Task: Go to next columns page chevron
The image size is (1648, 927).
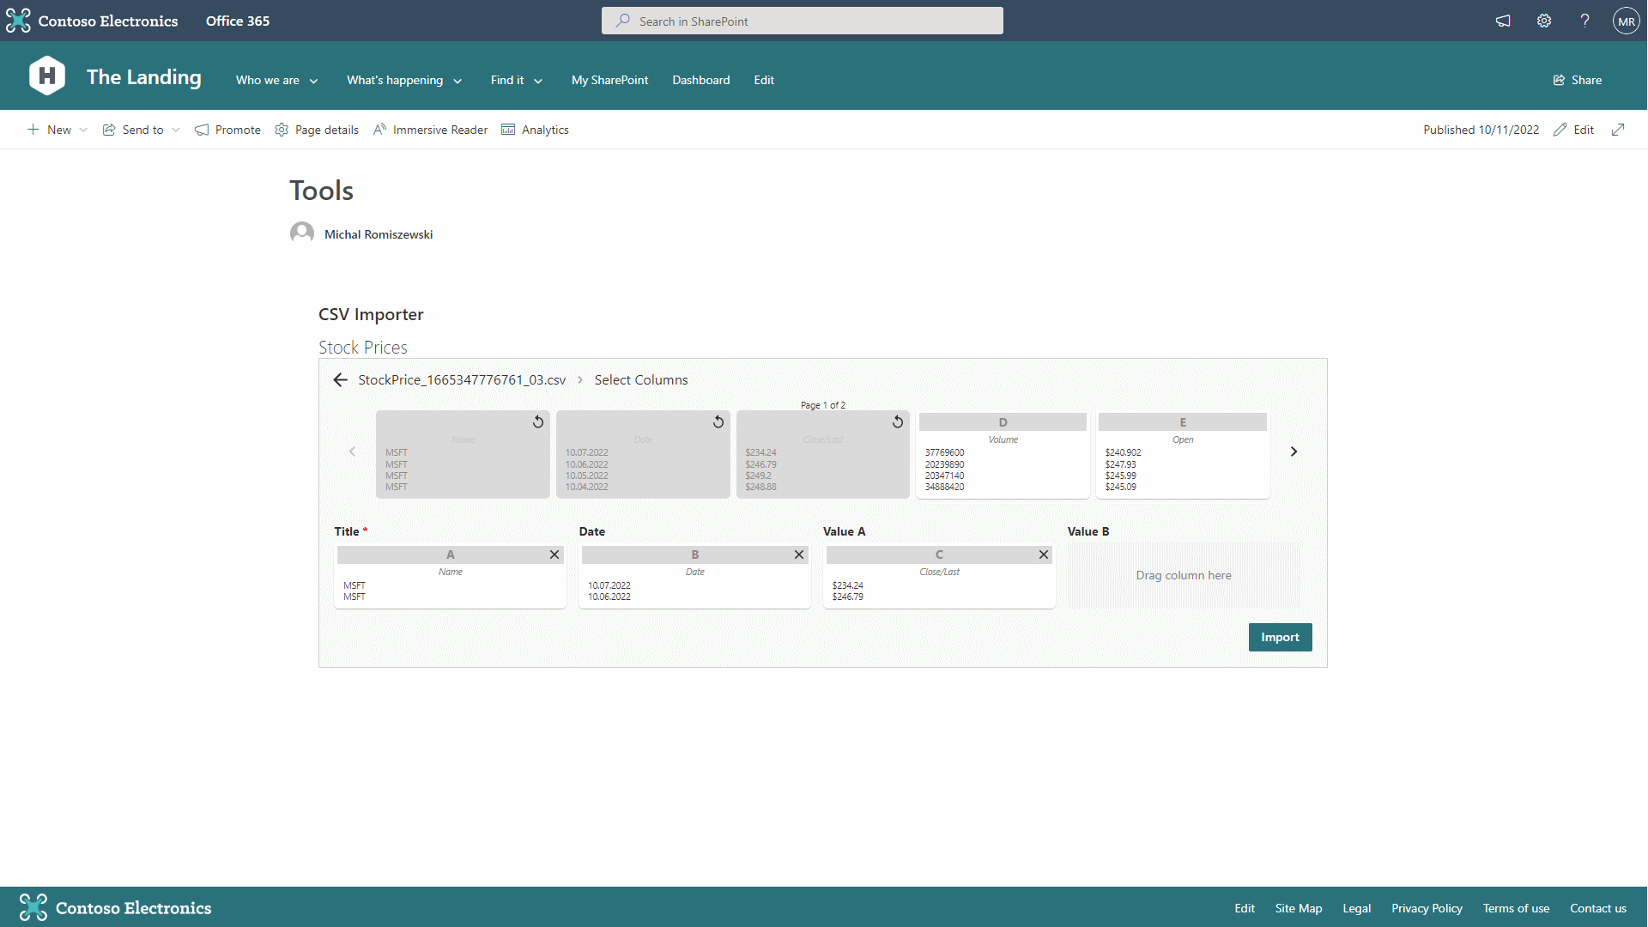Action: (x=1294, y=451)
